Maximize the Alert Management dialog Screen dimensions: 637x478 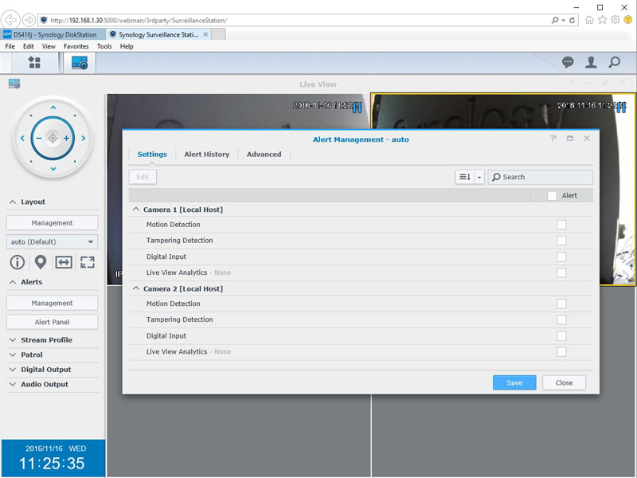pyautogui.click(x=570, y=138)
